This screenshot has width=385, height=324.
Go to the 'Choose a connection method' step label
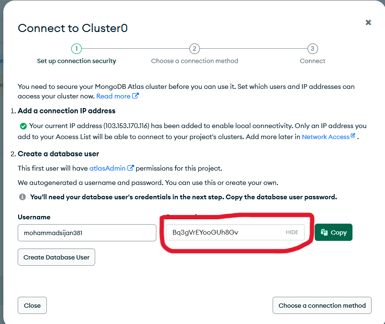click(194, 61)
